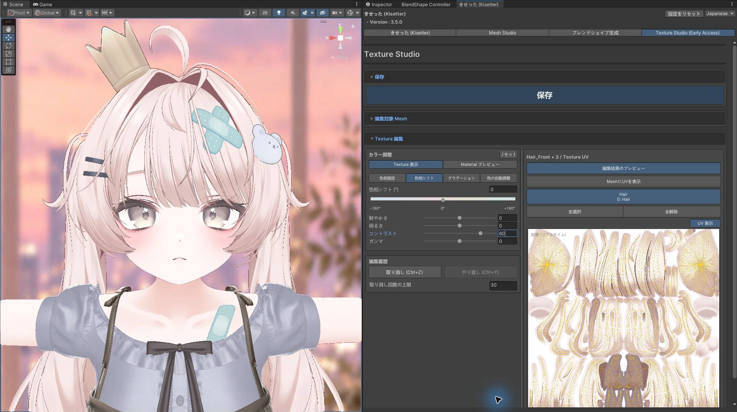Image resolution: width=737 pixels, height=412 pixels.
Task: Toggle 2D view mode
Action: tap(265, 13)
